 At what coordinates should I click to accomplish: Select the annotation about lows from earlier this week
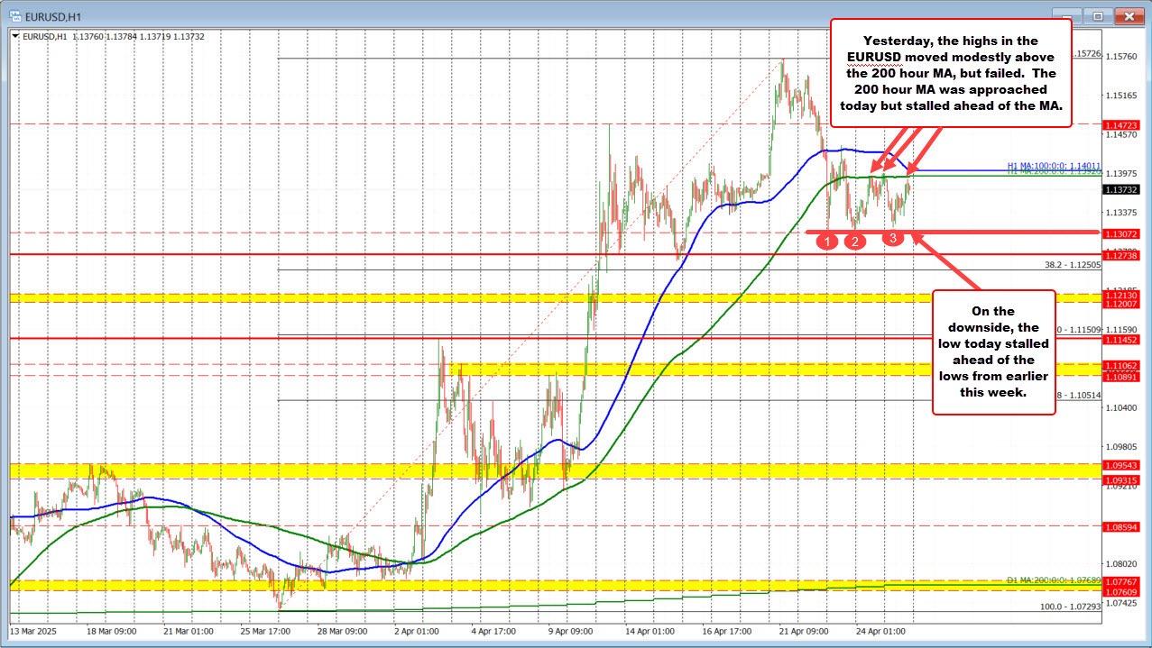coord(993,351)
